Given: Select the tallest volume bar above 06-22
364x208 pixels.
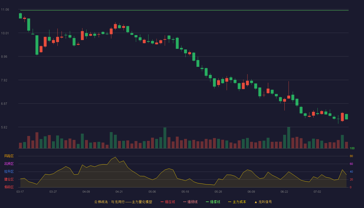Looking at the screenshot, I should tap(289, 138).
